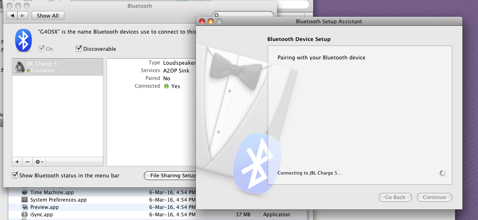The height and width of the screenshot is (220, 478).
Task: Click the System Preferences.app icon
Action: click(25, 200)
